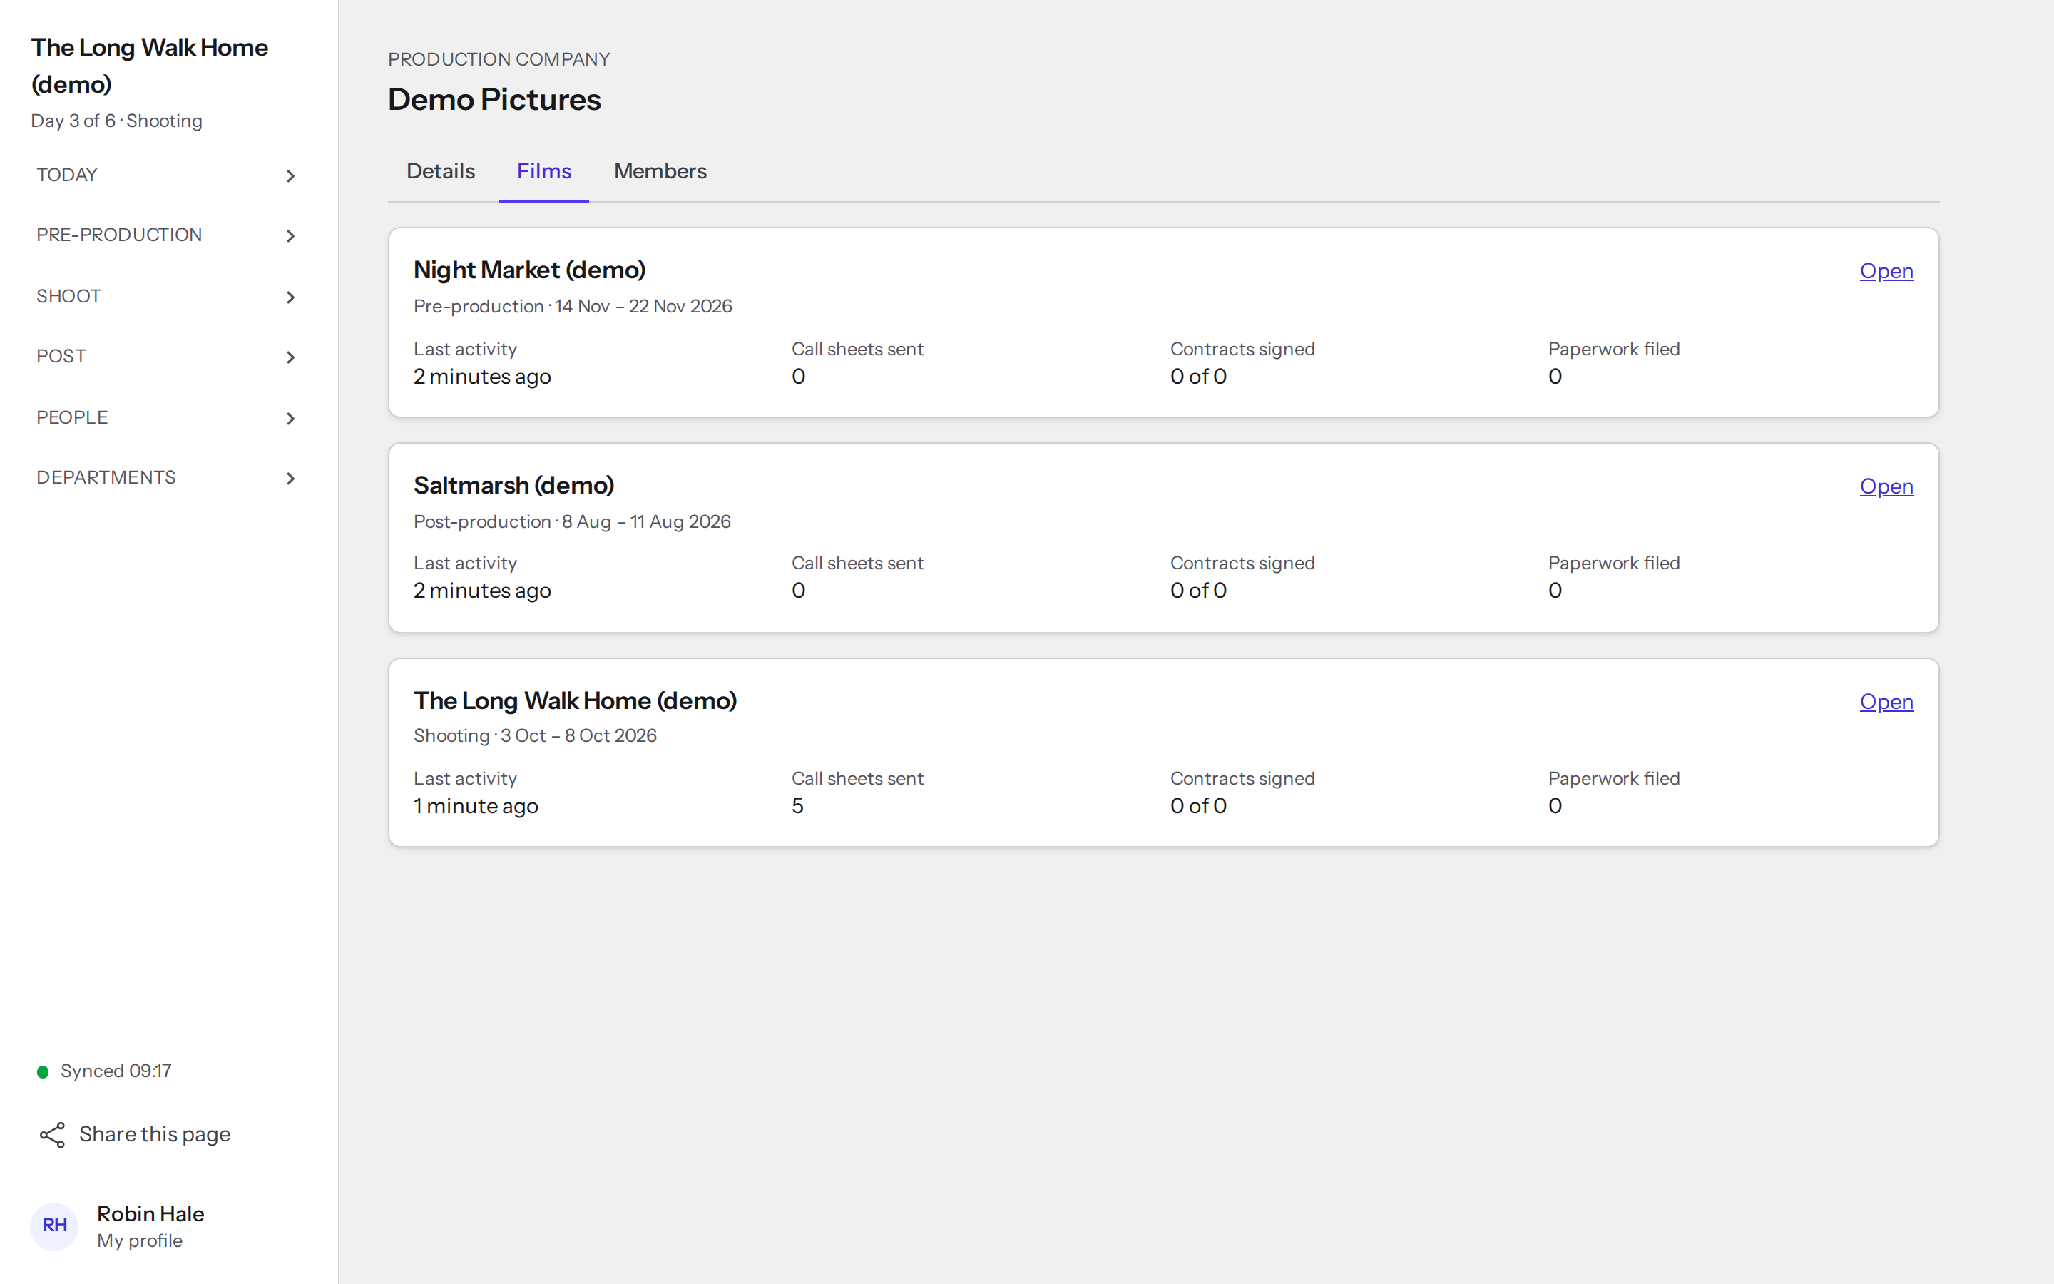
Task: Click the Night Market (demo) card title
Action: (530, 270)
